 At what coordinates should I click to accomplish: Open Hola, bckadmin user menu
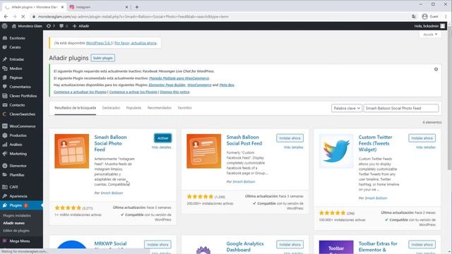(429, 26)
